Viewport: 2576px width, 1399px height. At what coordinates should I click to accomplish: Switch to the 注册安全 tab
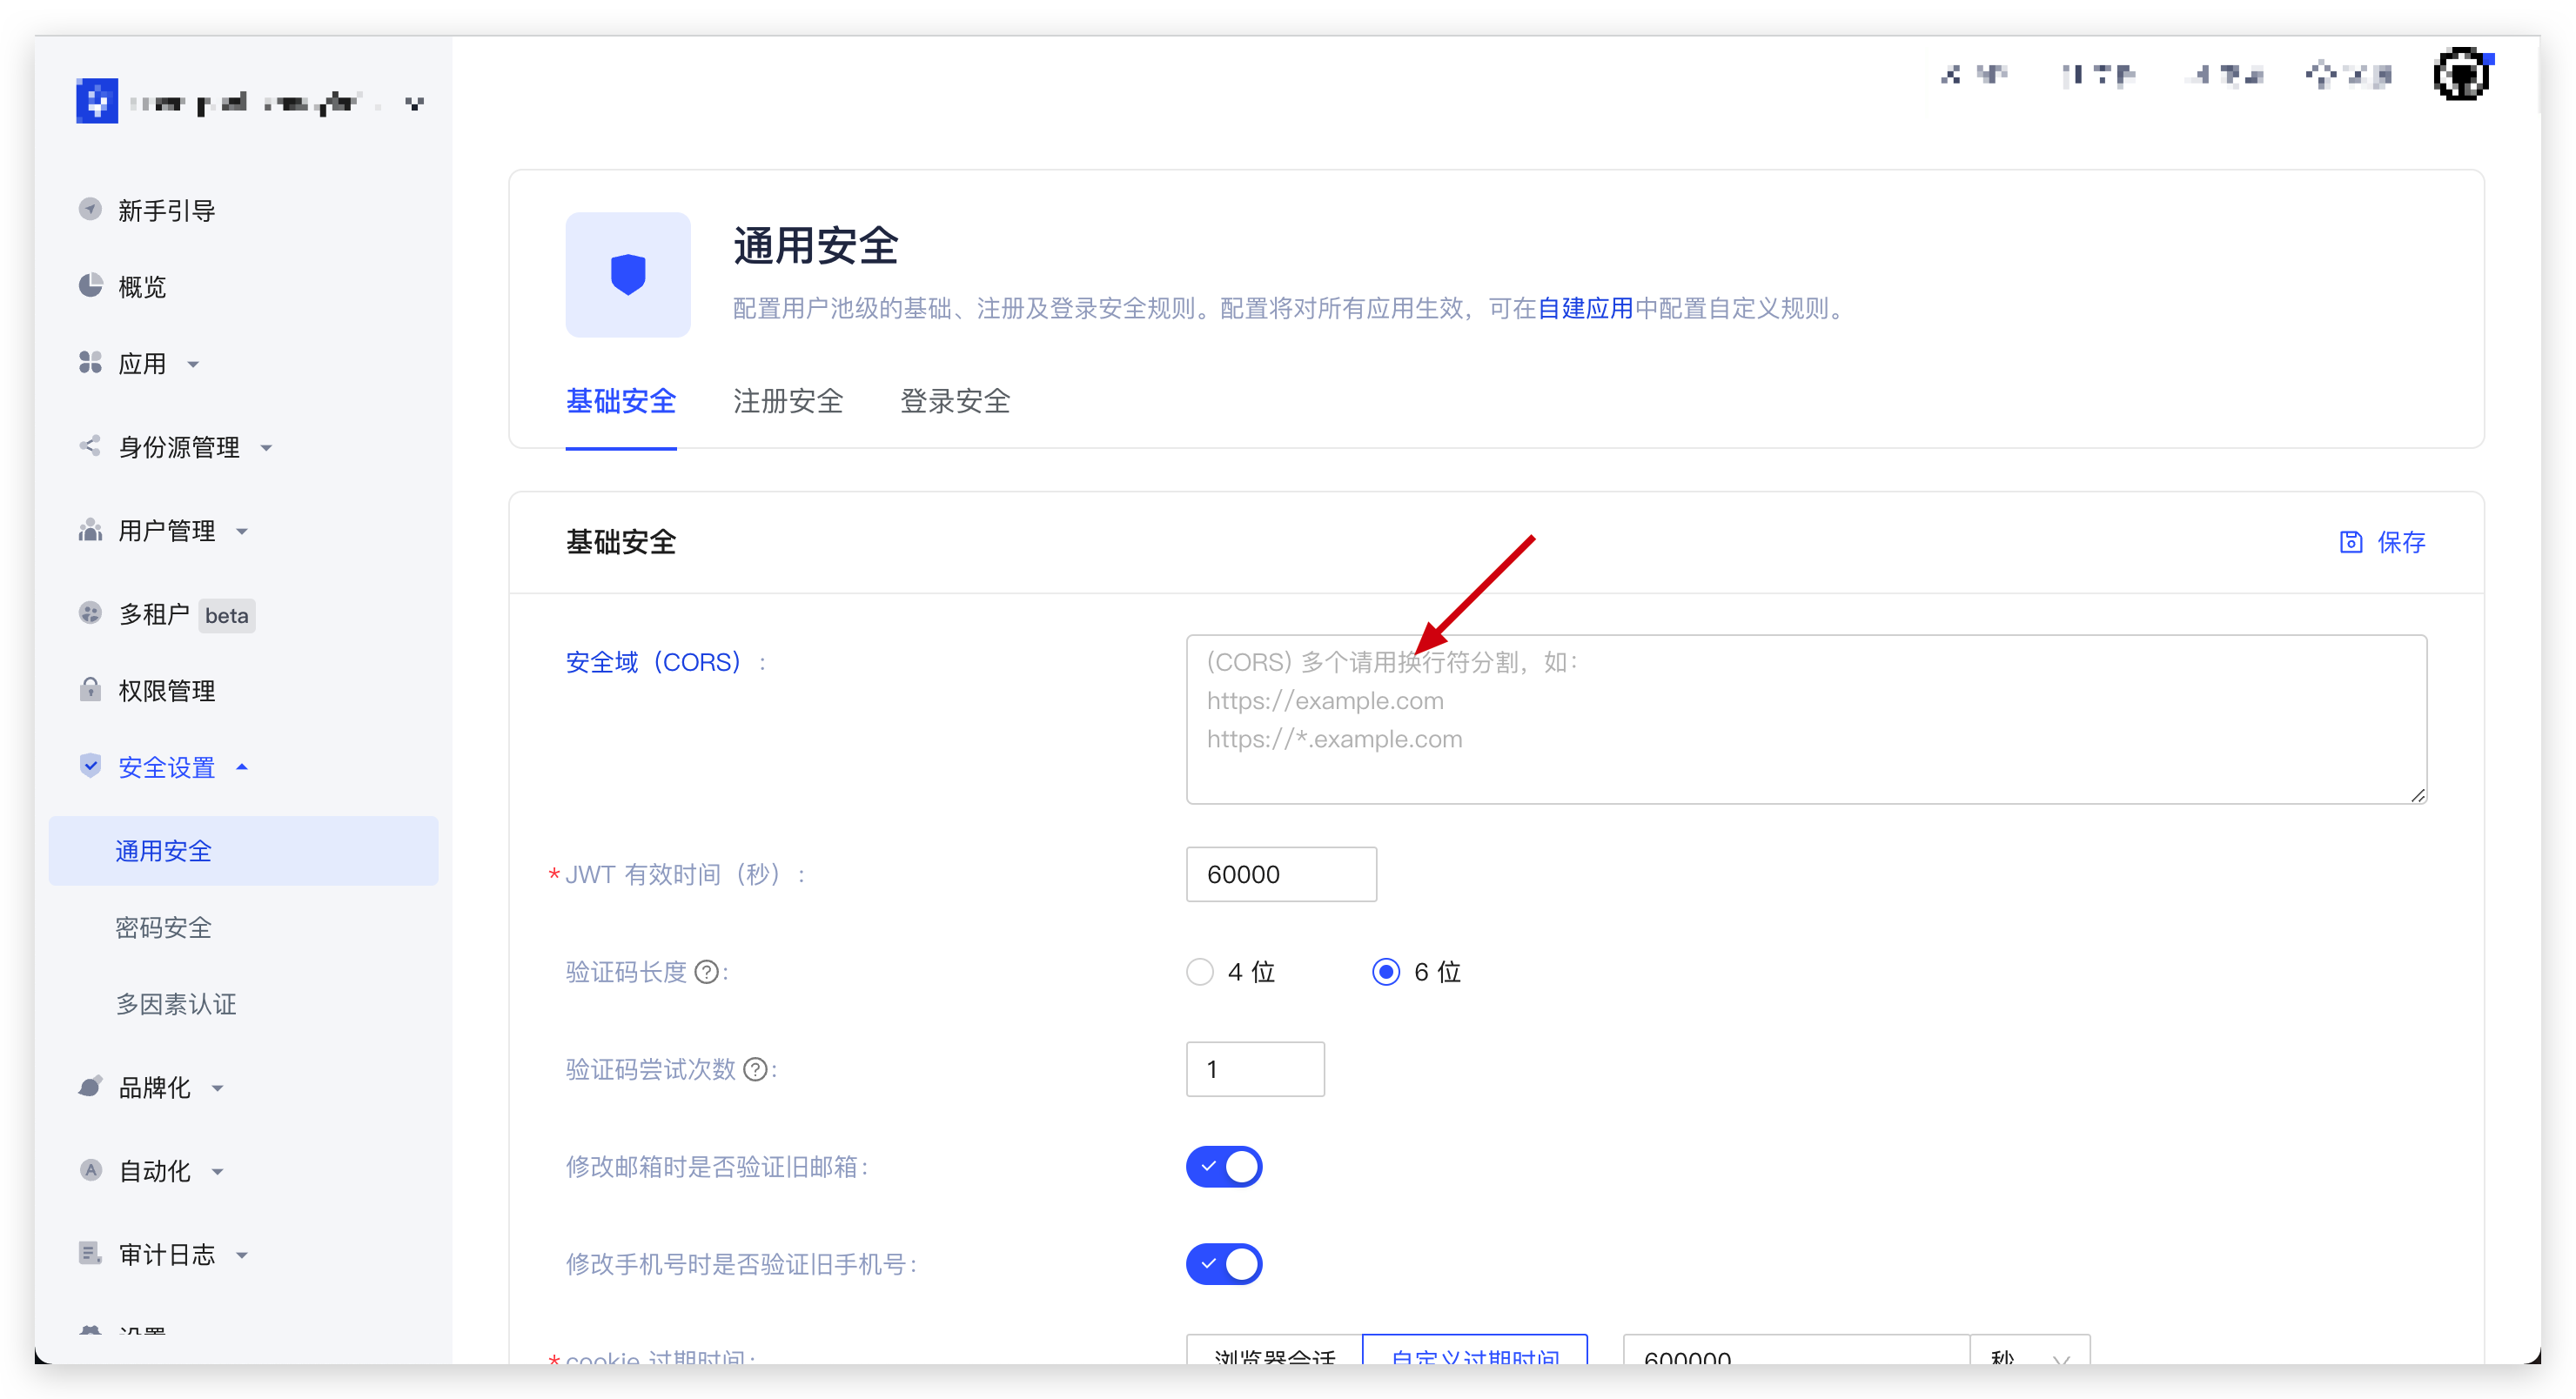pyautogui.click(x=787, y=401)
